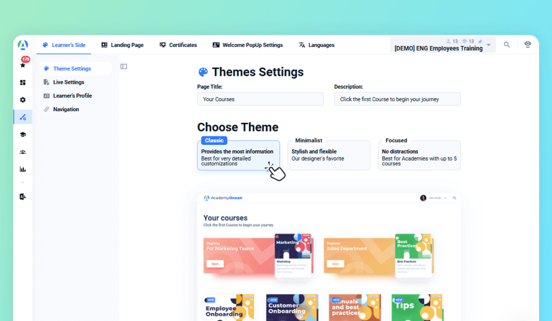Image resolution: width=552 pixels, height=321 pixels.
Task: Click the search magnifier icon in header
Action: 506,45
